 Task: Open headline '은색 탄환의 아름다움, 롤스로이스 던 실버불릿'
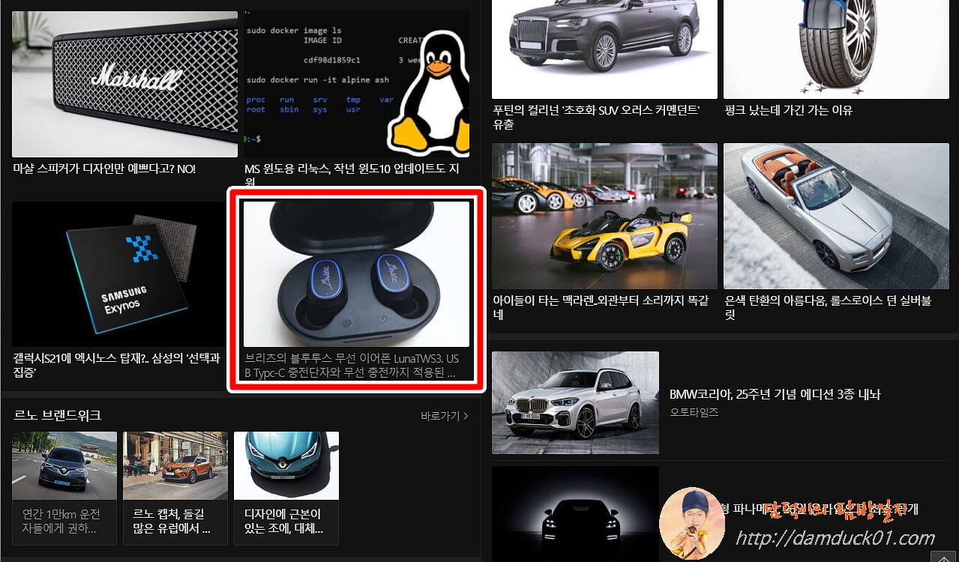(828, 307)
